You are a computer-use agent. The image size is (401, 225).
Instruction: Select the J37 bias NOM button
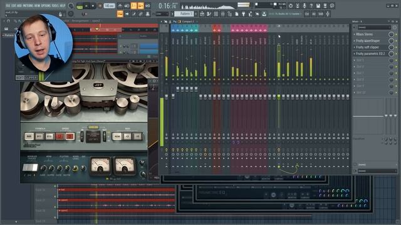coord(117,136)
